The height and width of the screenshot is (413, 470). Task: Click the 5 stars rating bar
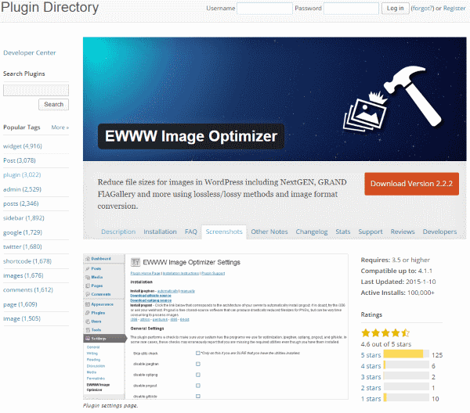[x=406, y=354]
